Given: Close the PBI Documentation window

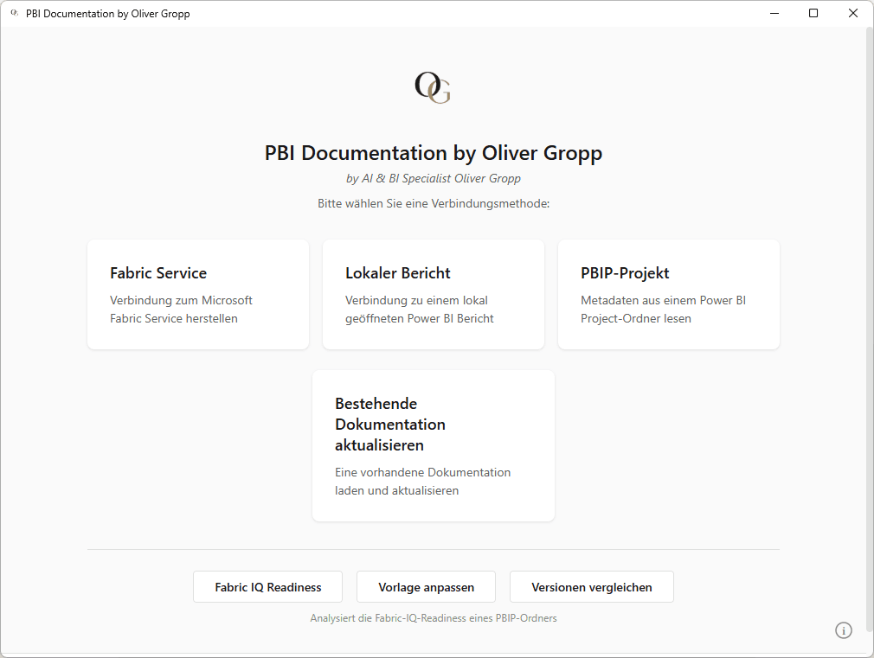Looking at the screenshot, I should click(853, 13).
